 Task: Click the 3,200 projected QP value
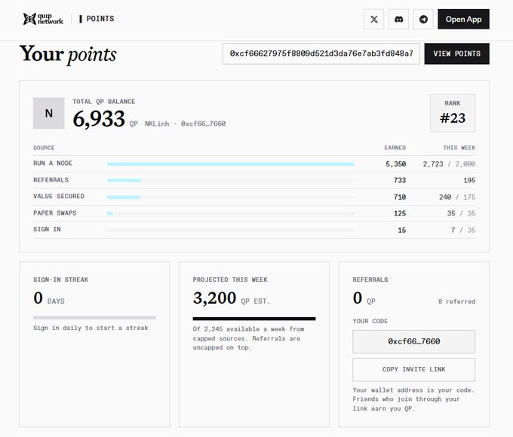click(214, 298)
